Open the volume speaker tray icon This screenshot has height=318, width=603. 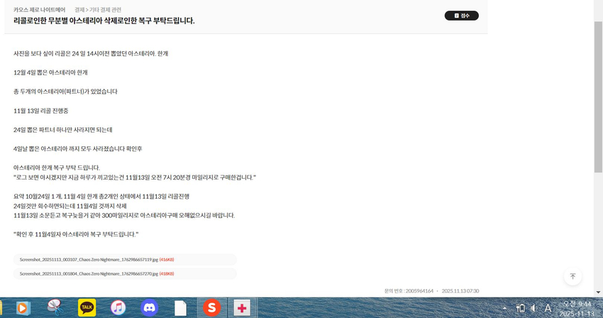533,308
